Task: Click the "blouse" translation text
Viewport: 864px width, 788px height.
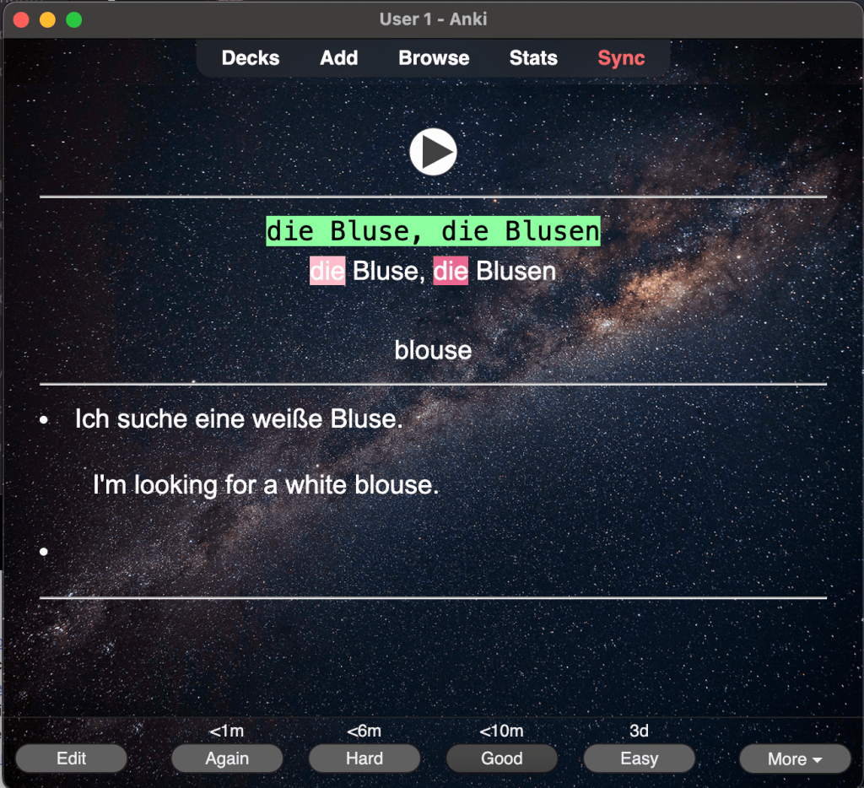Action: [433, 350]
